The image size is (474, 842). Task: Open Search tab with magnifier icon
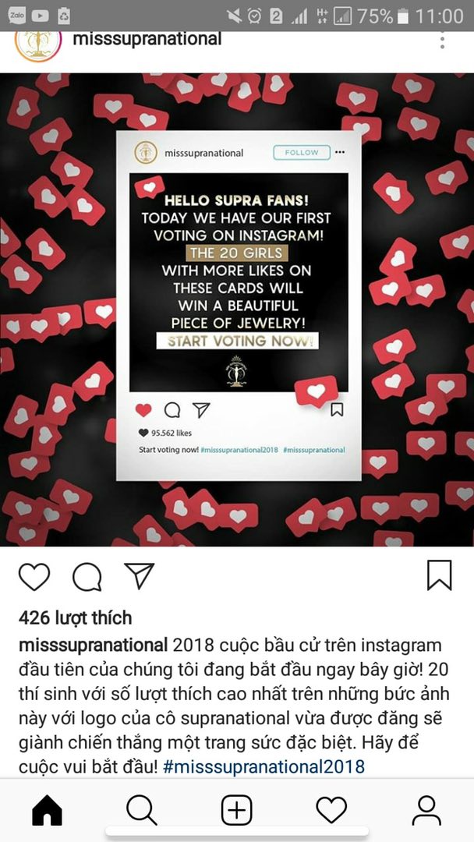(142, 810)
